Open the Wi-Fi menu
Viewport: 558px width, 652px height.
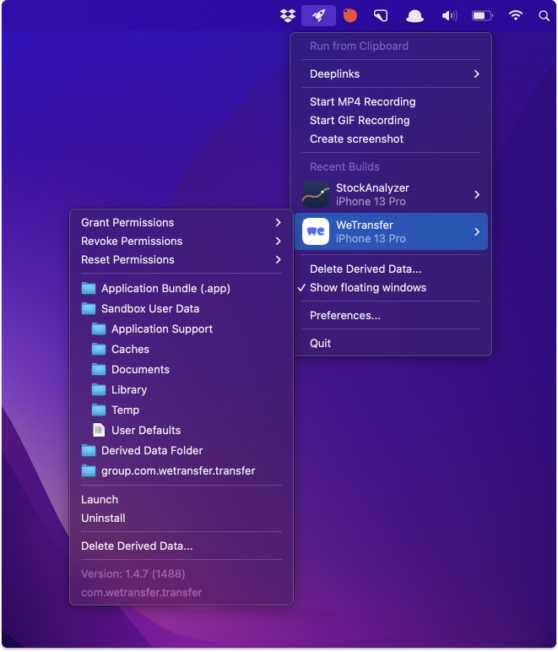click(x=516, y=16)
